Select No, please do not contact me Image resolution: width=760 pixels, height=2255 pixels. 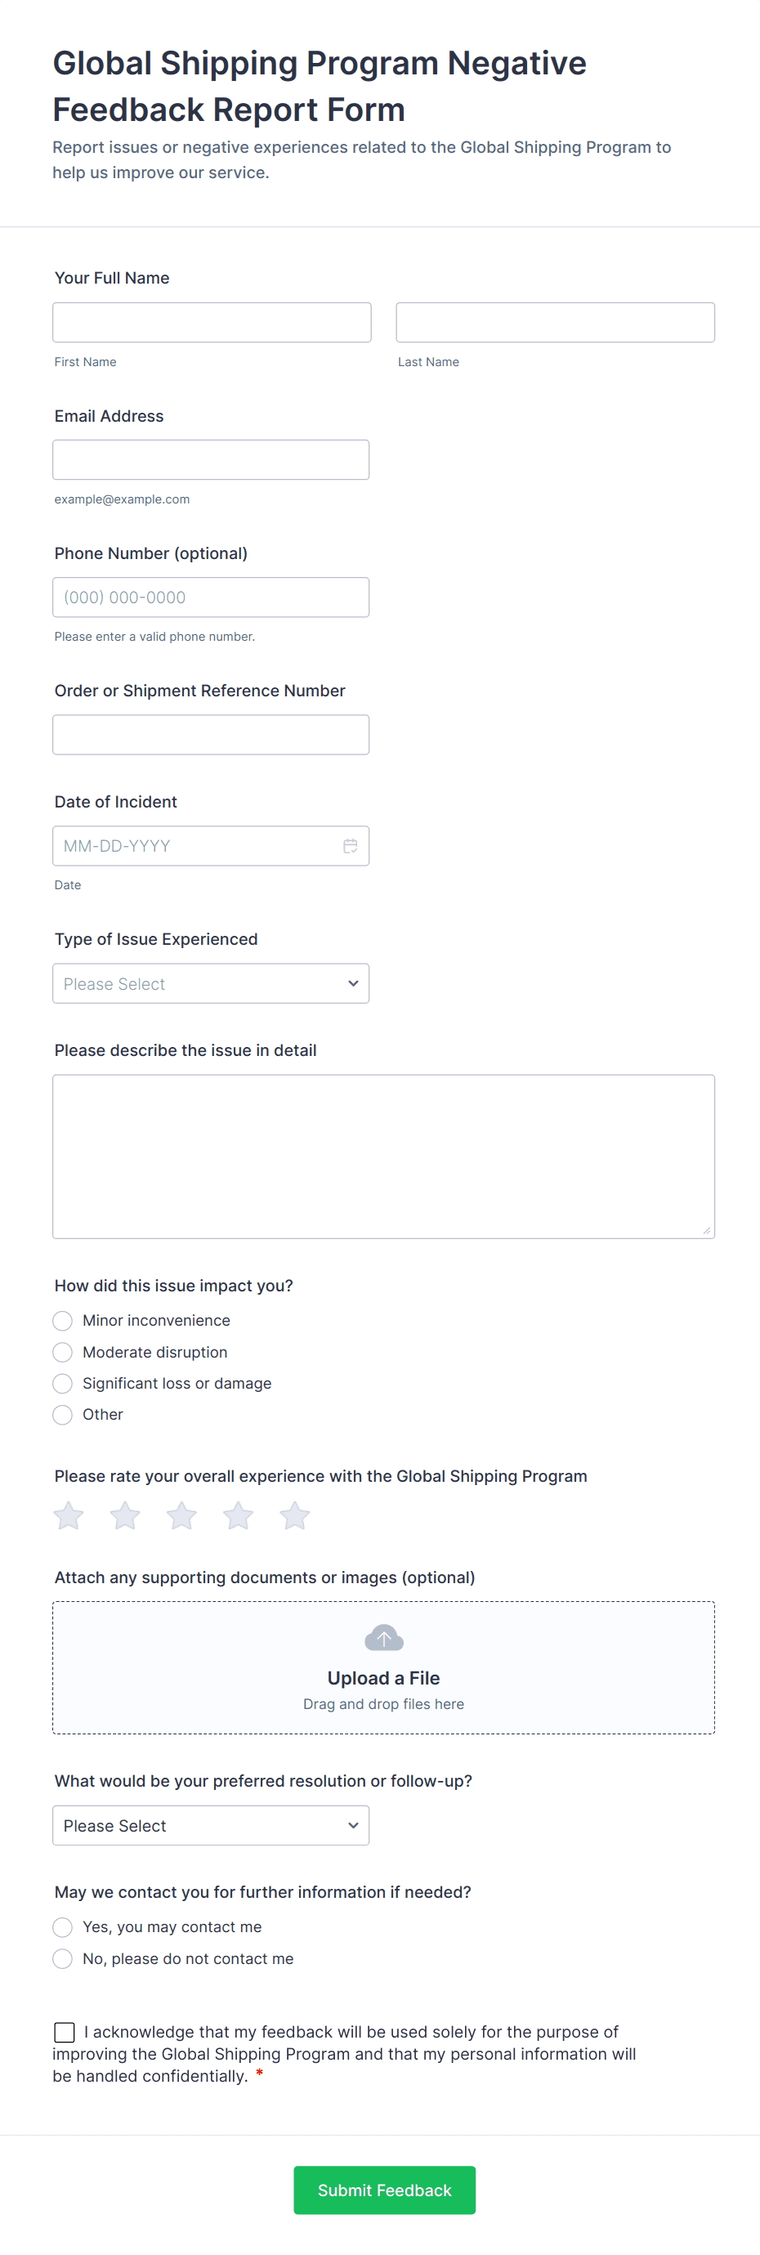pyautogui.click(x=63, y=1958)
